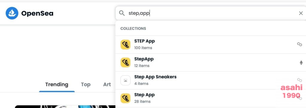Choose the StepApp collection with 12 items
Viewport: 306px width, 108px height.
(x=211, y=62)
